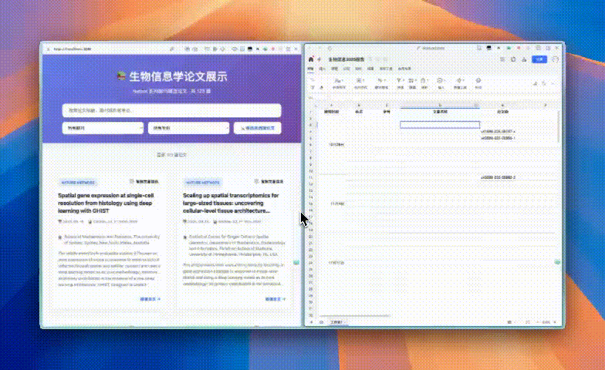Click the 生物信息学论文展示 page heading
This screenshot has height=370, width=605.
(x=177, y=76)
